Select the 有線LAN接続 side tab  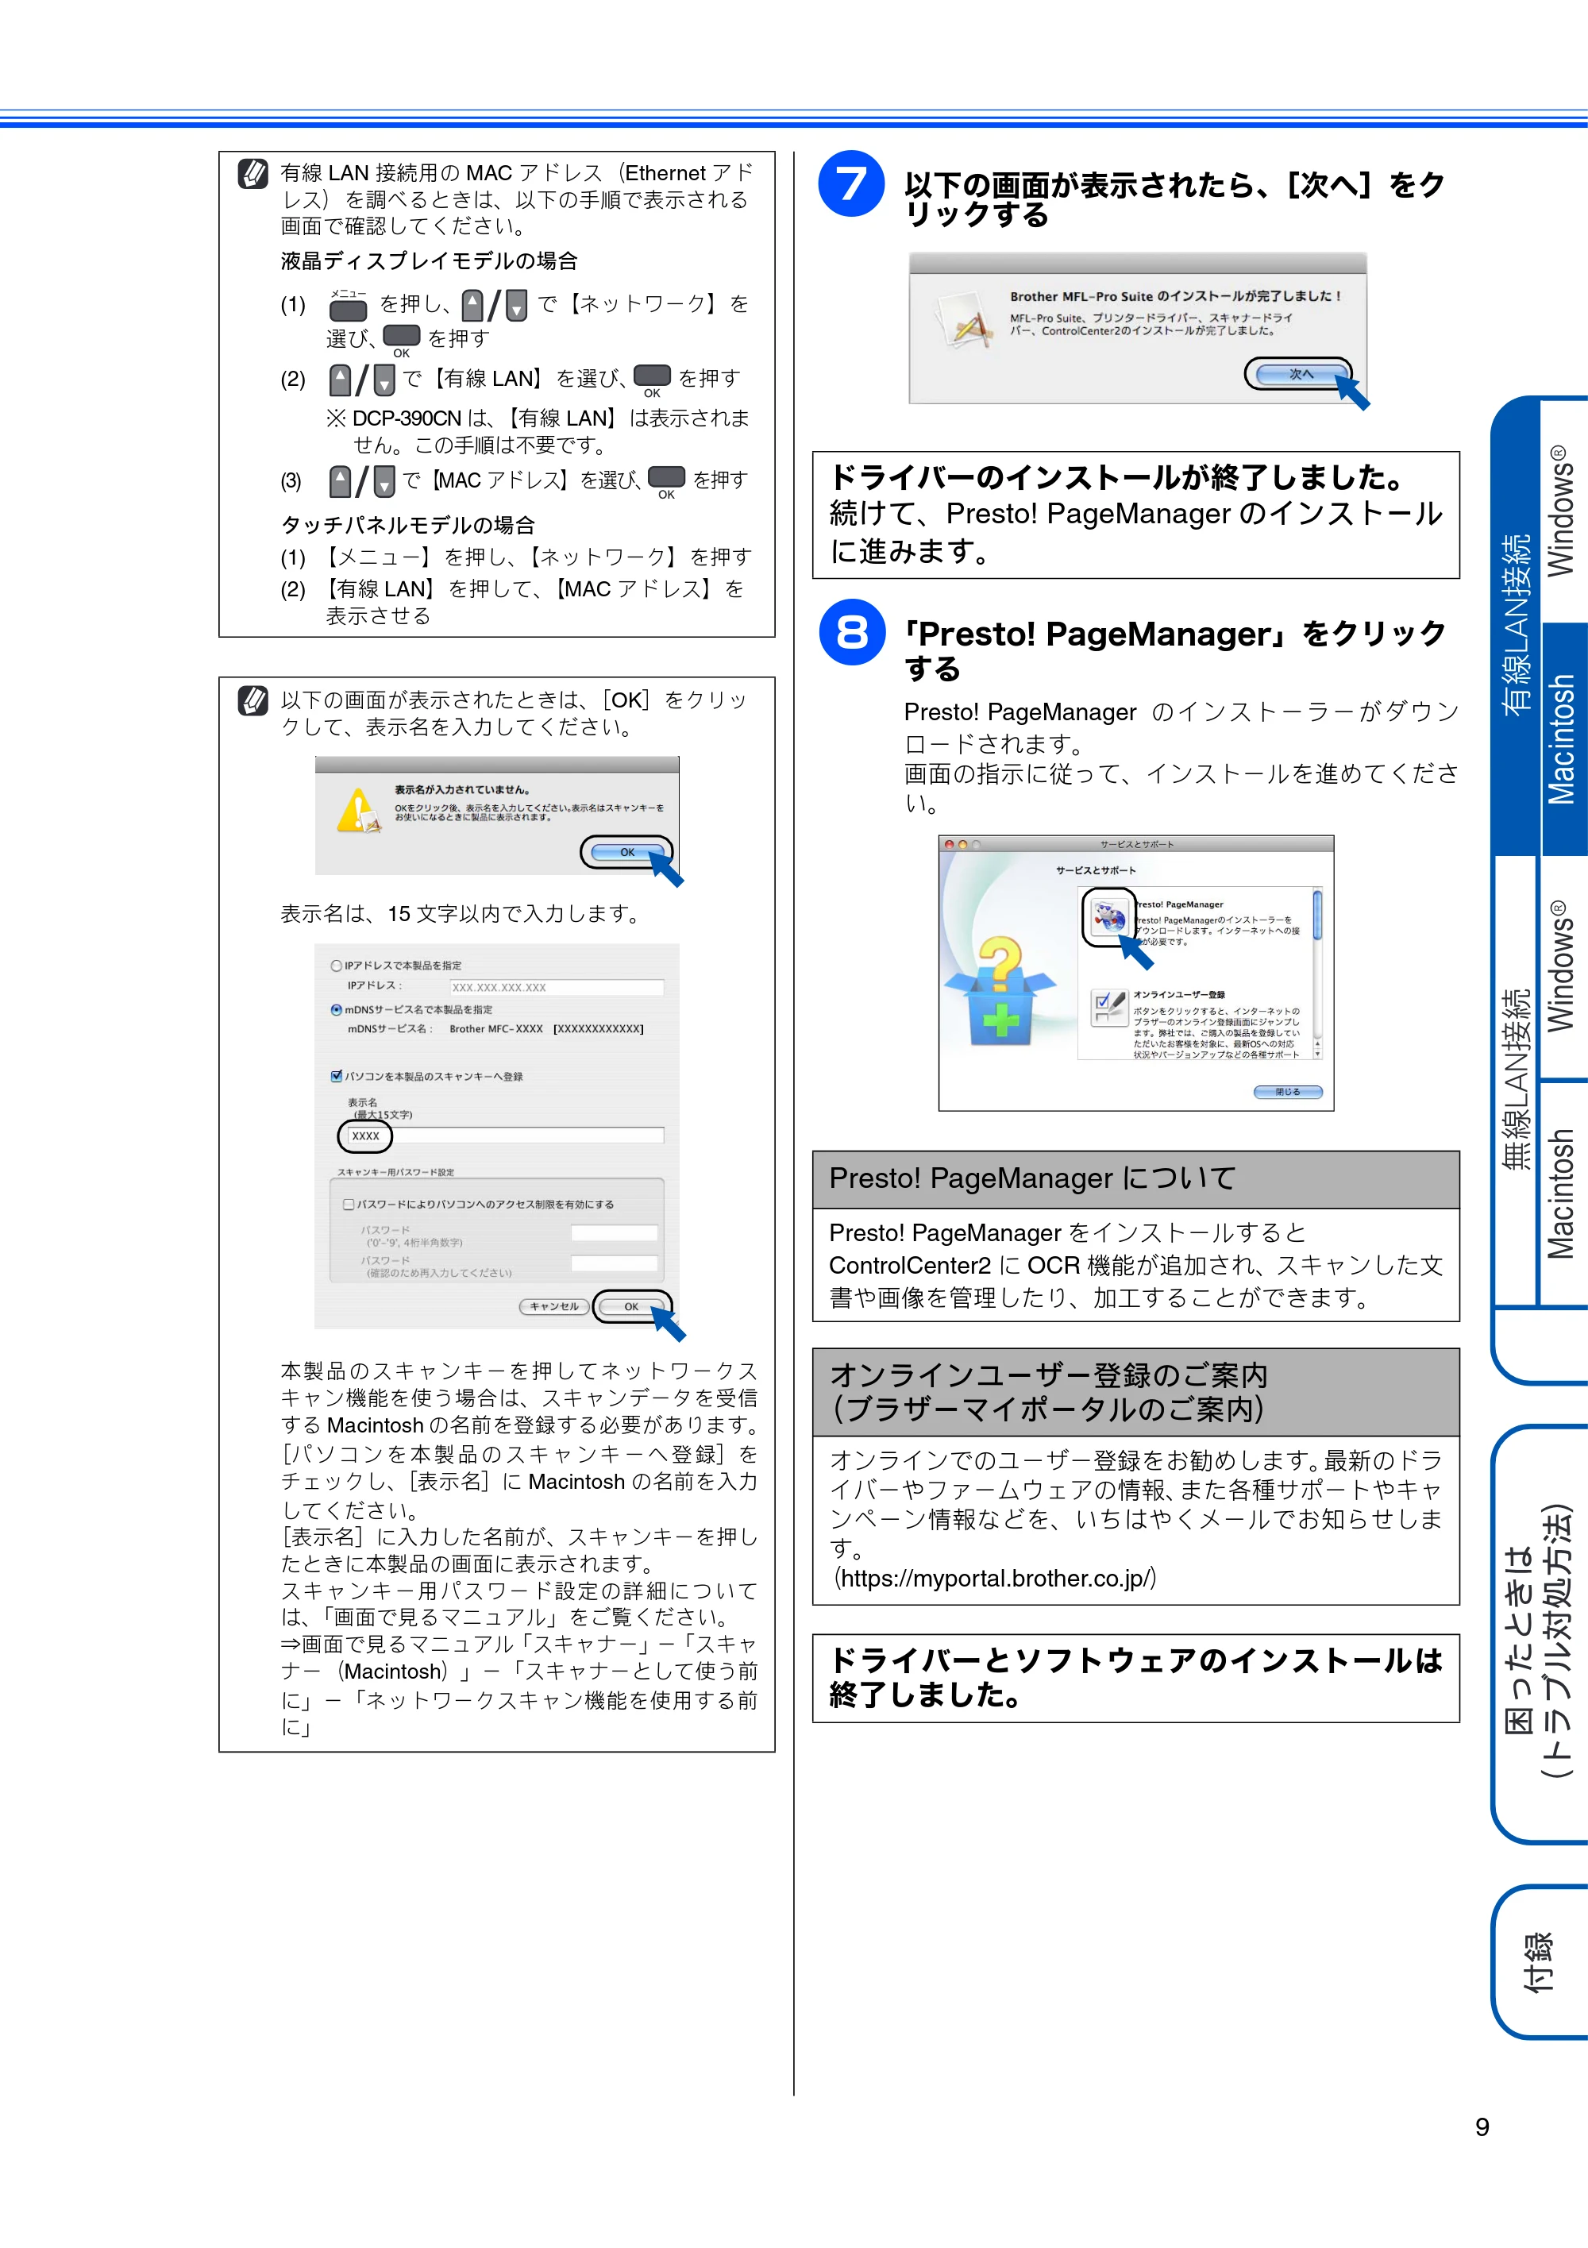1517,626
